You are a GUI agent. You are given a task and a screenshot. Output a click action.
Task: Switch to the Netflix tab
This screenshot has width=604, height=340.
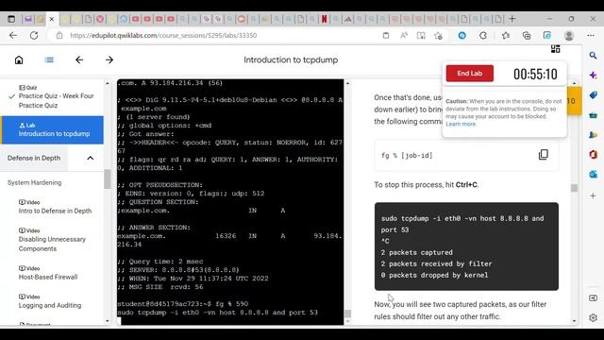[324, 19]
